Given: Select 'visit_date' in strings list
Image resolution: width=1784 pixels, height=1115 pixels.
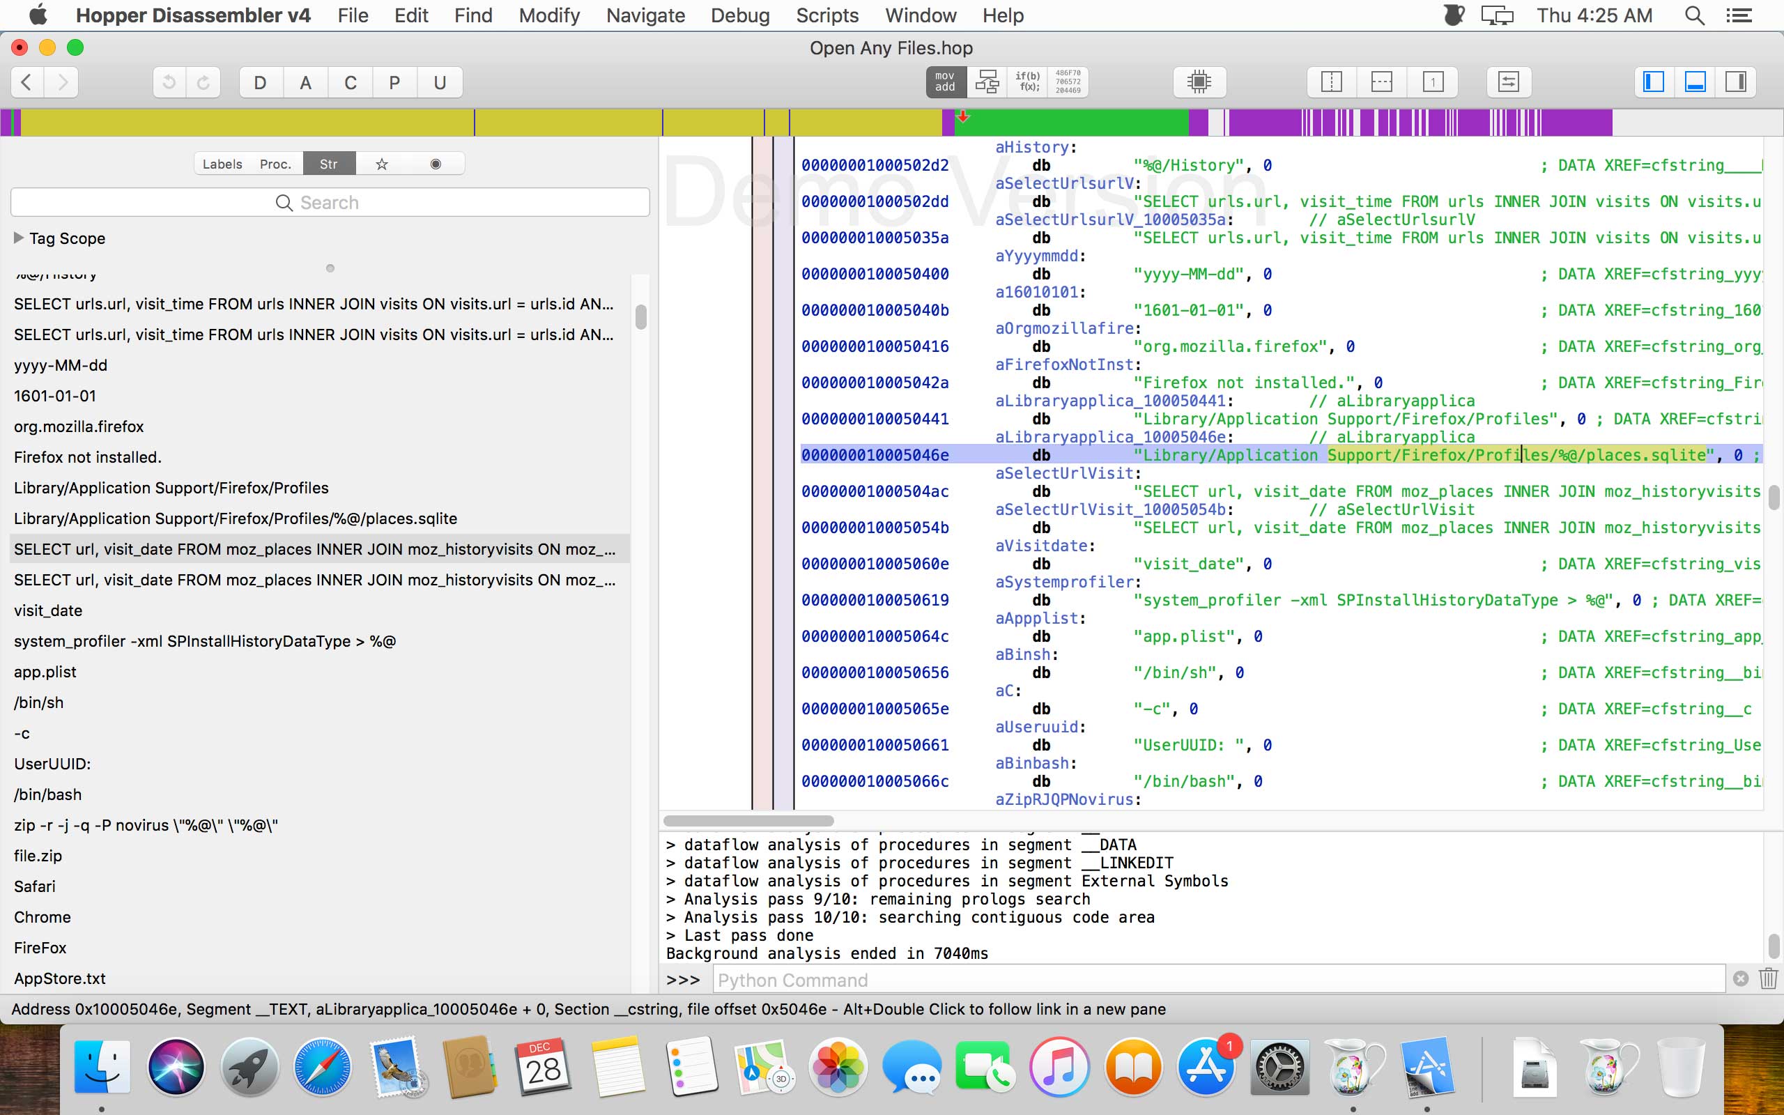Looking at the screenshot, I should (319, 610).
